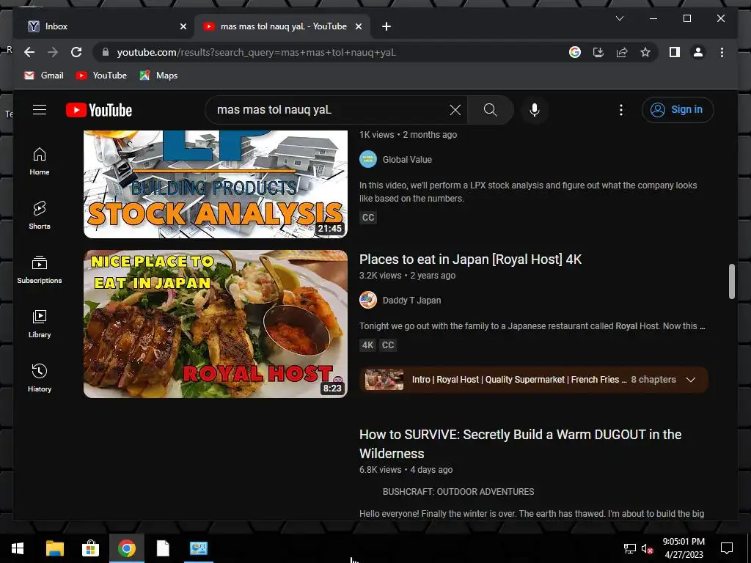Image resolution: width=751 pixels, height=563 pixels.
Task: Open the Chrome profile avatar icon
Action: (698, 52)
